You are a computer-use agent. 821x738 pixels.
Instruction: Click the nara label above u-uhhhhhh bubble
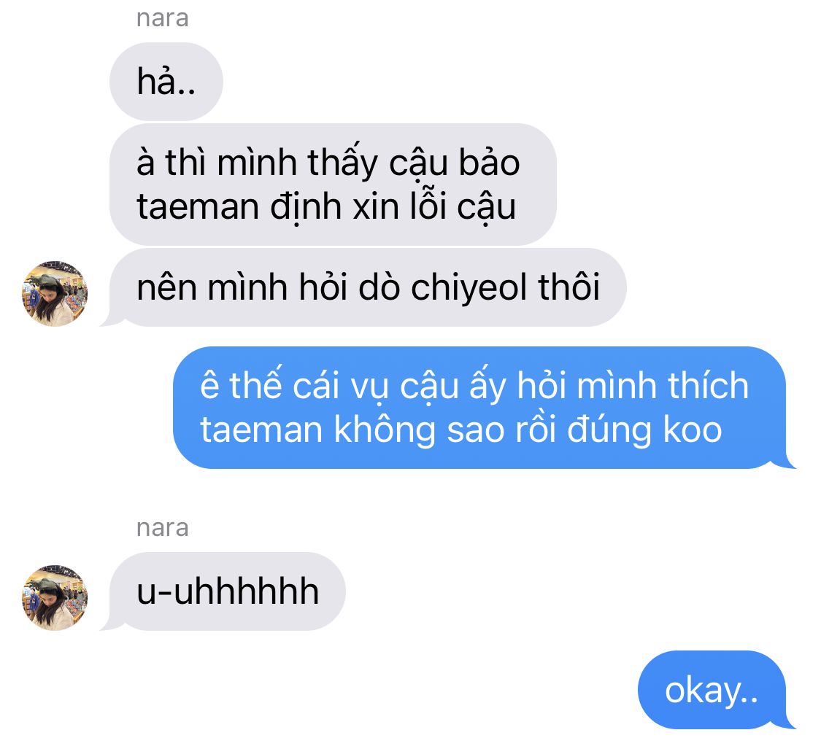(162, 528)
